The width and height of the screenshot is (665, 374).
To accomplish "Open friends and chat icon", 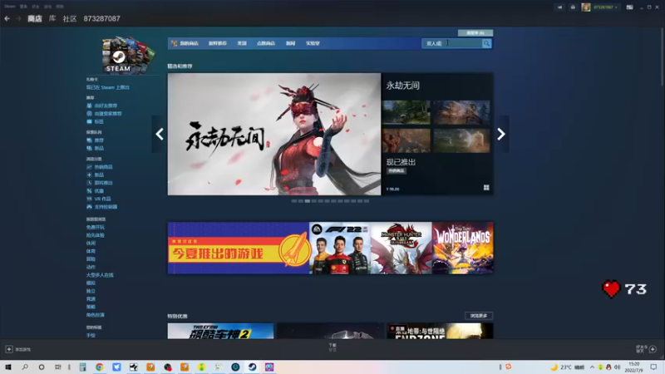I will coord(653,349).
